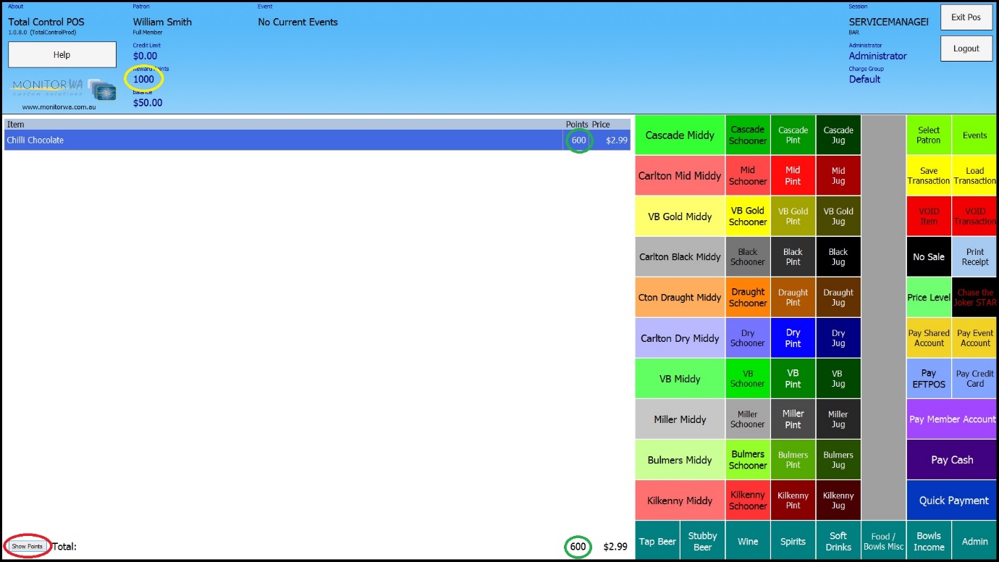This screenshot has height=562, width=999.
Task: Add a Carlton Dry Middy
Action: coord(680,337)
